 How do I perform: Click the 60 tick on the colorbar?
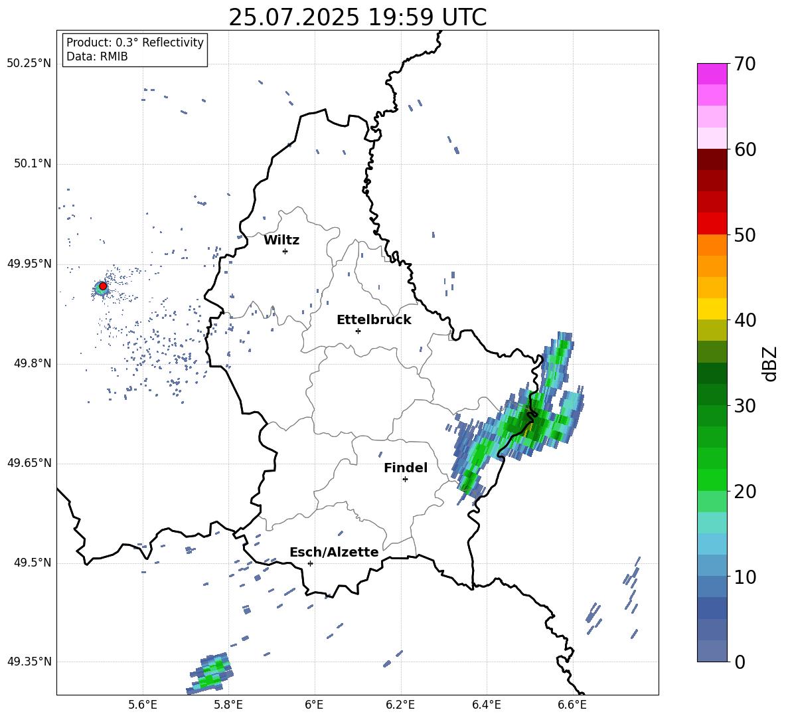click(746, 149)
